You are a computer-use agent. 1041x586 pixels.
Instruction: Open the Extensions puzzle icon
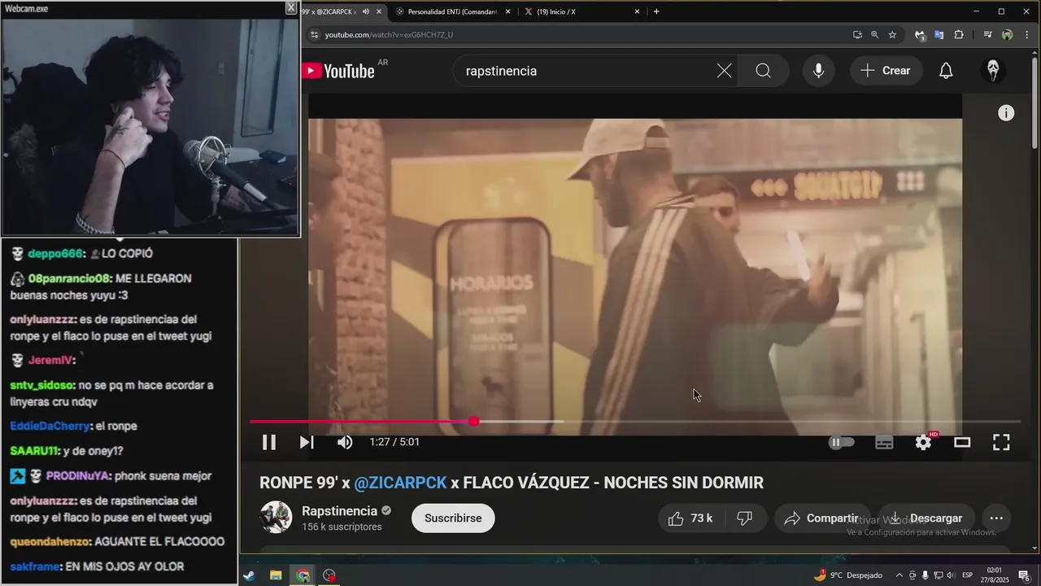tap(959, 35)
